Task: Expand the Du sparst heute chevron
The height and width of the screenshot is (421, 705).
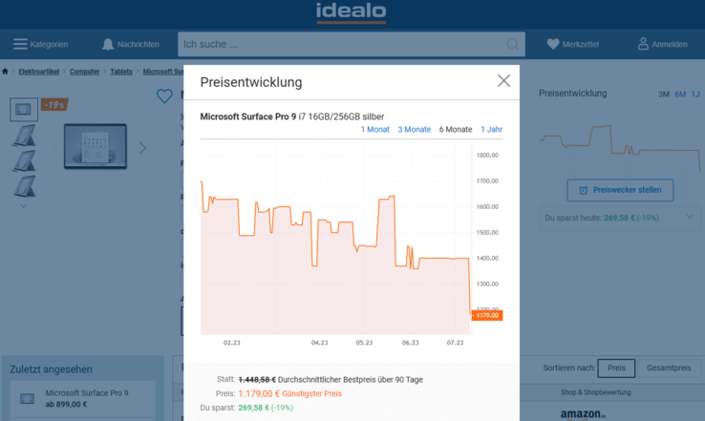Action: (x=691, y=218)
